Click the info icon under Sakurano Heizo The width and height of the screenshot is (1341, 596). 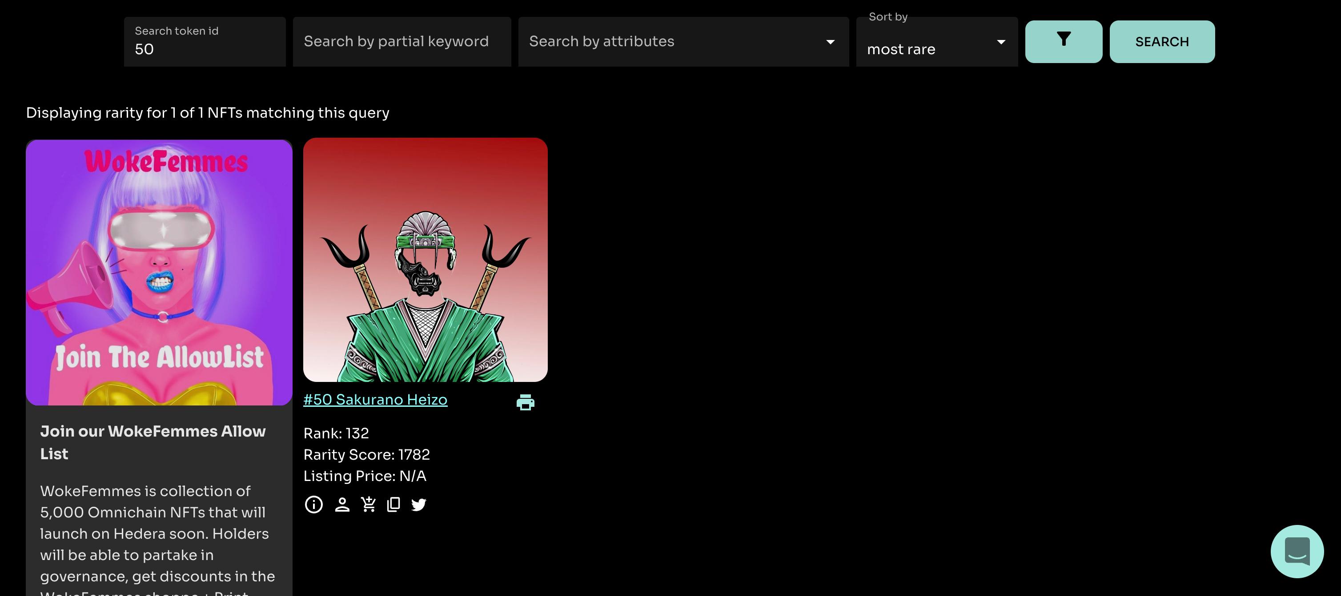[x=313, y=505]
